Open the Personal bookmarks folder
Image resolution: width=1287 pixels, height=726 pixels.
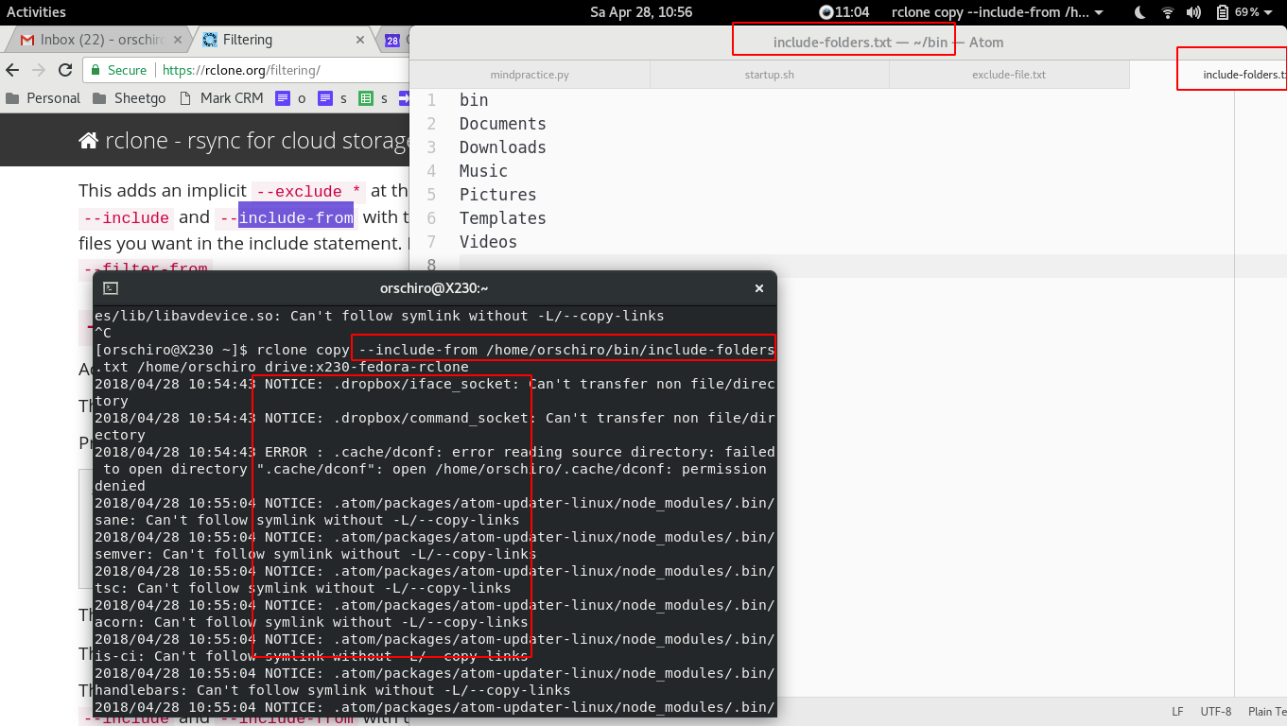(x=43, y=98)
